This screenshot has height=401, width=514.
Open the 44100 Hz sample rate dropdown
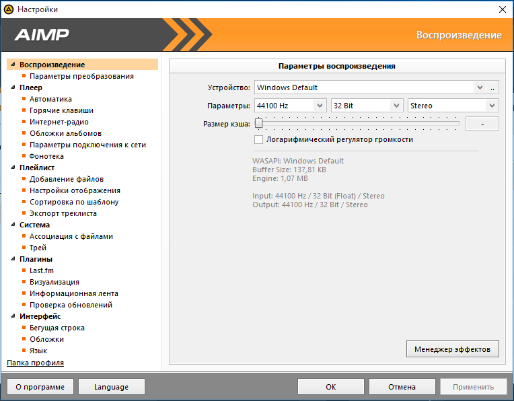[x=320, y=106]
